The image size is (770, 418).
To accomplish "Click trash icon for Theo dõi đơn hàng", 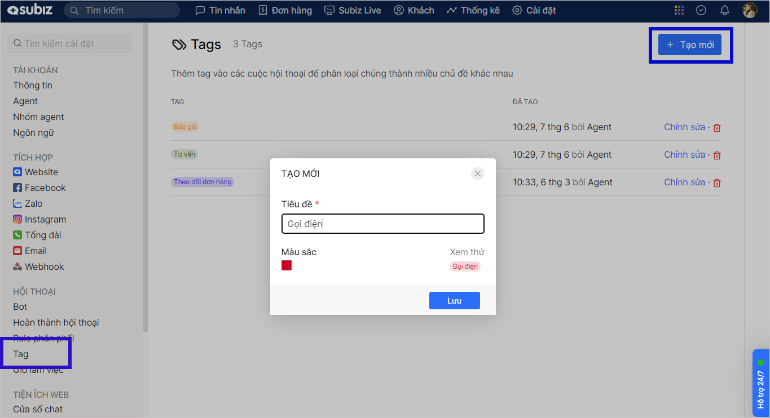I will 717,183.
